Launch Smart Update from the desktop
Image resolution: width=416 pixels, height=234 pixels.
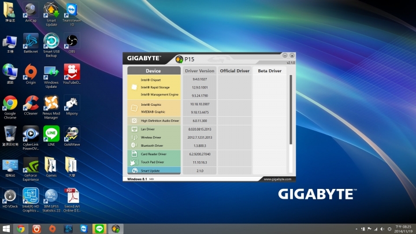(x=51, y=14)
